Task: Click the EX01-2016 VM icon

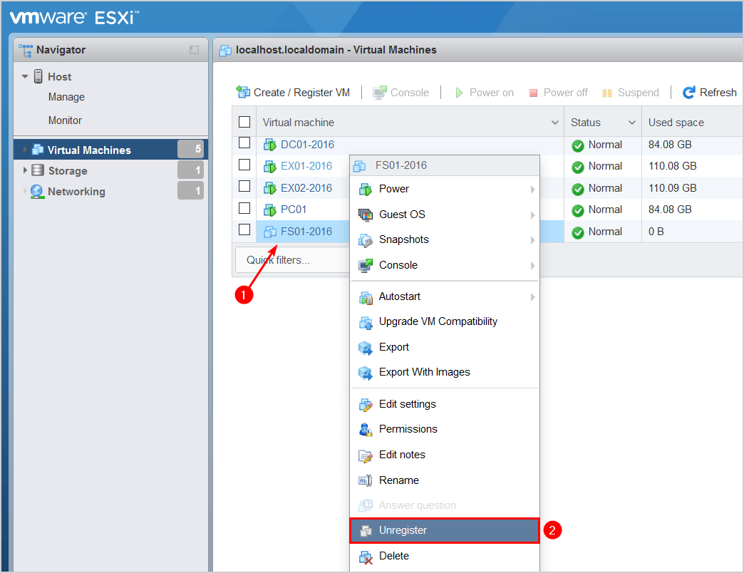Action: [x=270, y=167]
